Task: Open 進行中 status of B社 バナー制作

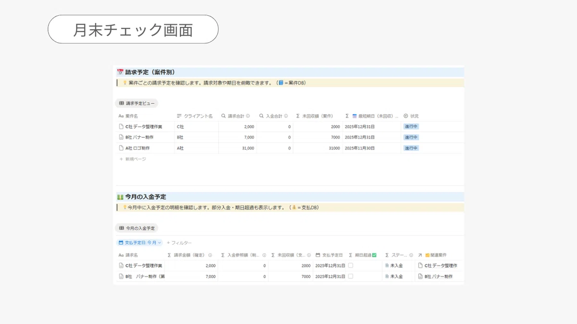Action: (x=411, y=137)
